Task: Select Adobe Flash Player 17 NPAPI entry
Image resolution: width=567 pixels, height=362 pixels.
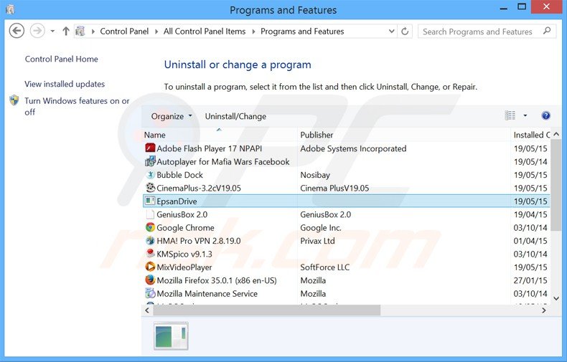Action: pyautogui.click(x=209, y=148)
